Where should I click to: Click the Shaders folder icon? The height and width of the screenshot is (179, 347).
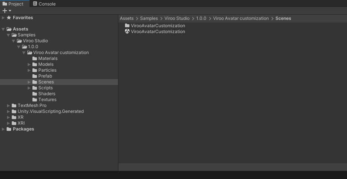coord(35,94)
